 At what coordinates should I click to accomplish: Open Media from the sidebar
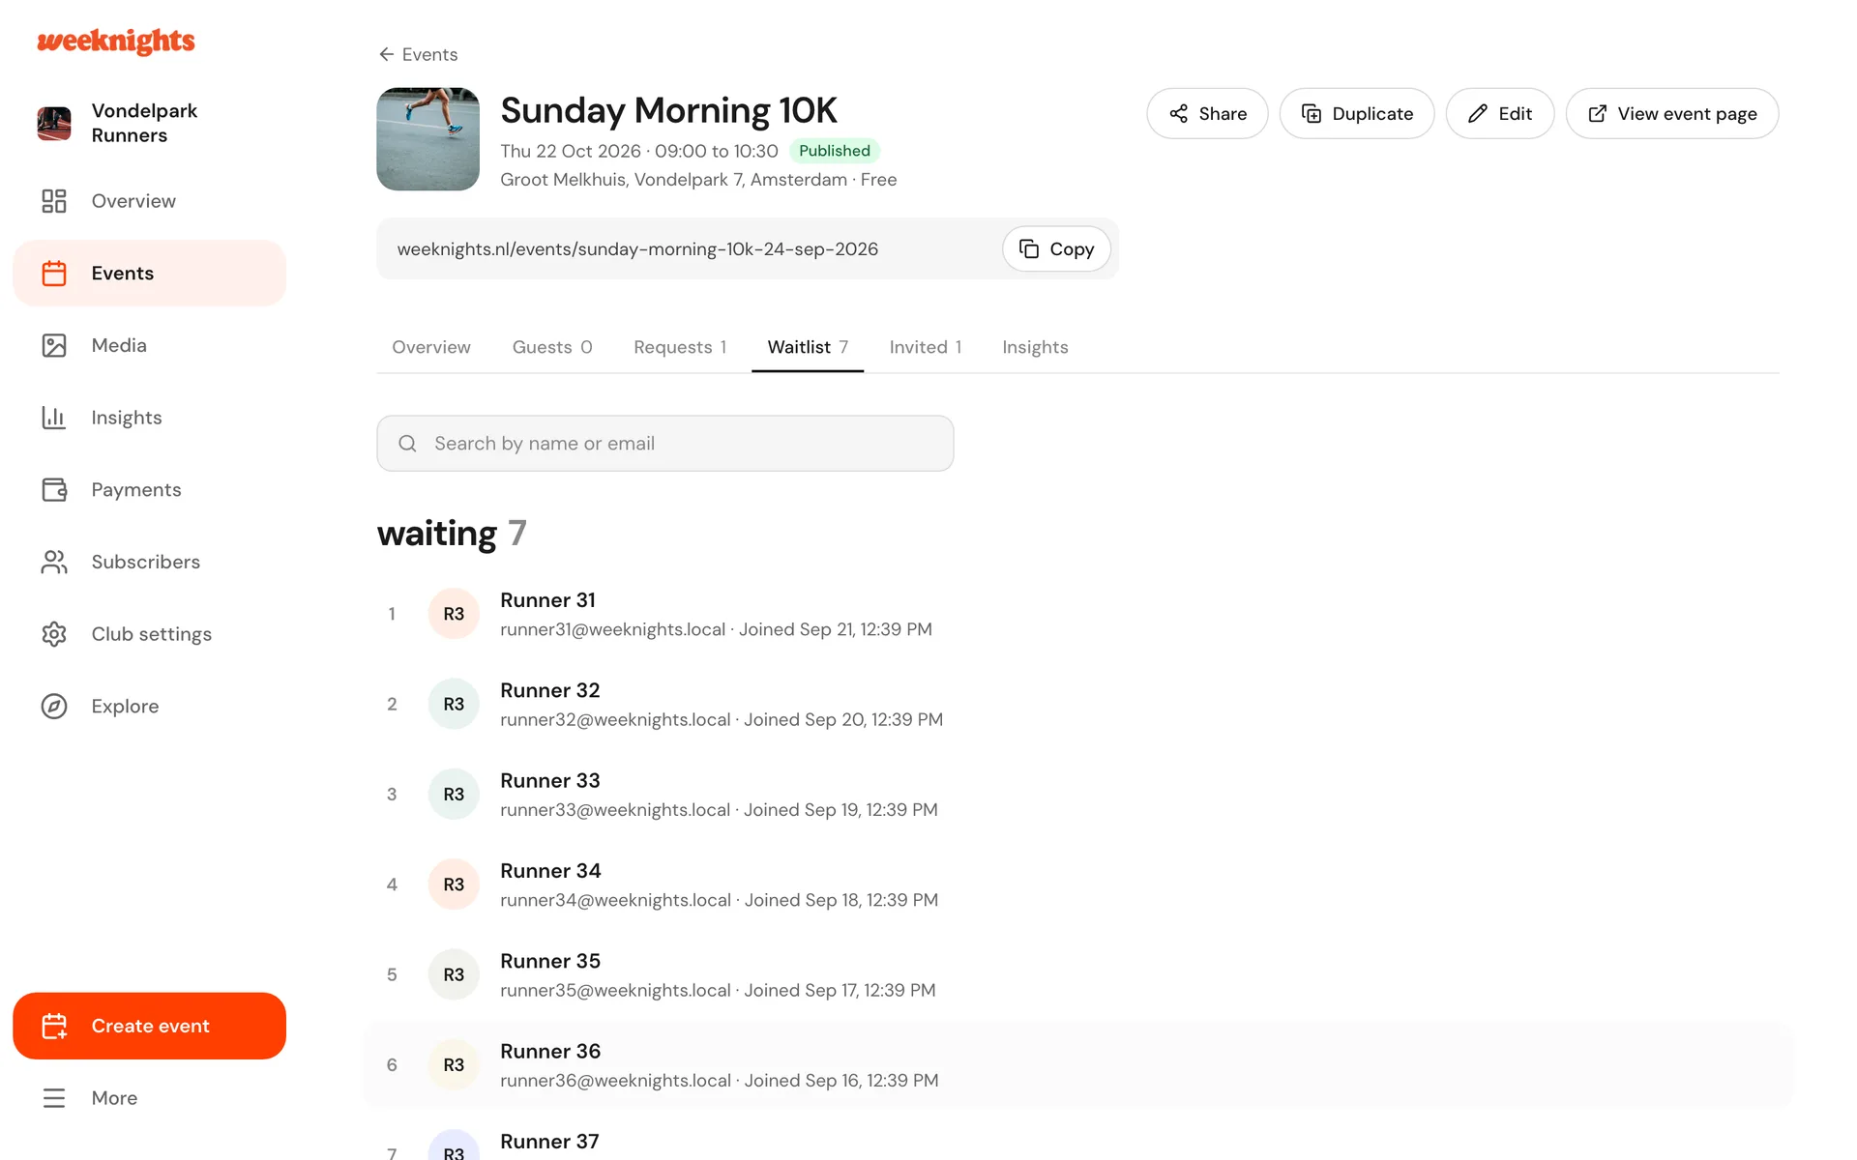pyautogui.click(x=149, y=345)
